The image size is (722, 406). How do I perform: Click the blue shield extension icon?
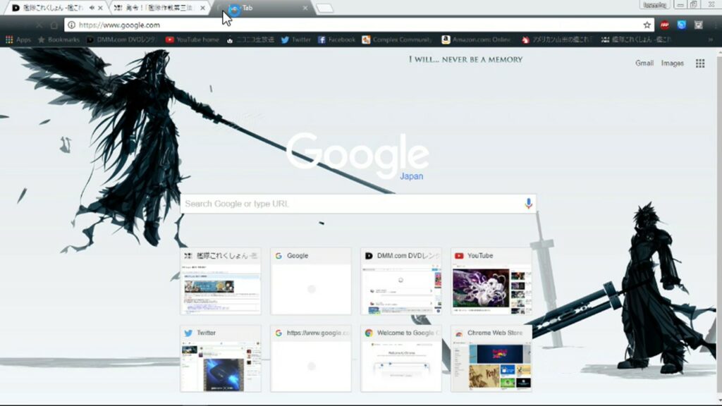coord(682,25)
